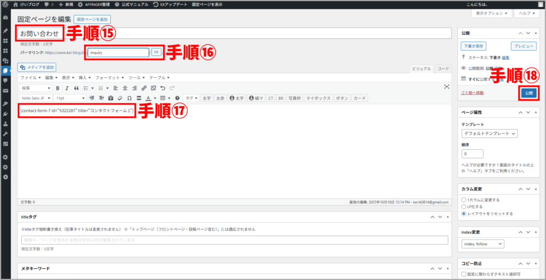Image resolution: width=546 pixels, height=280 pixels.
Task: Click the 下書き保存 button
Action: click(x=474, y=46)
